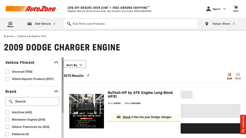The image size is (246, 138).
Task: Open the Sort By dropdown
Action: tap(75, 64)
